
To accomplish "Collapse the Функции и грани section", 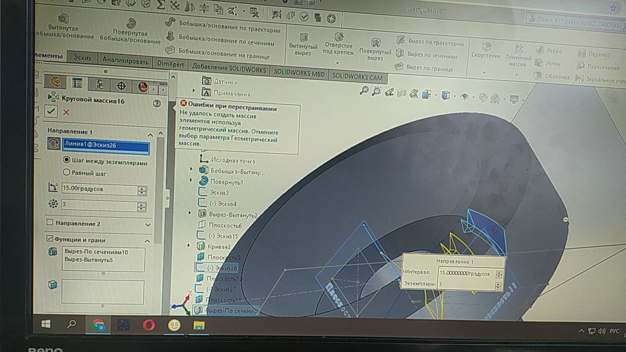I will [x=147, y=241].
